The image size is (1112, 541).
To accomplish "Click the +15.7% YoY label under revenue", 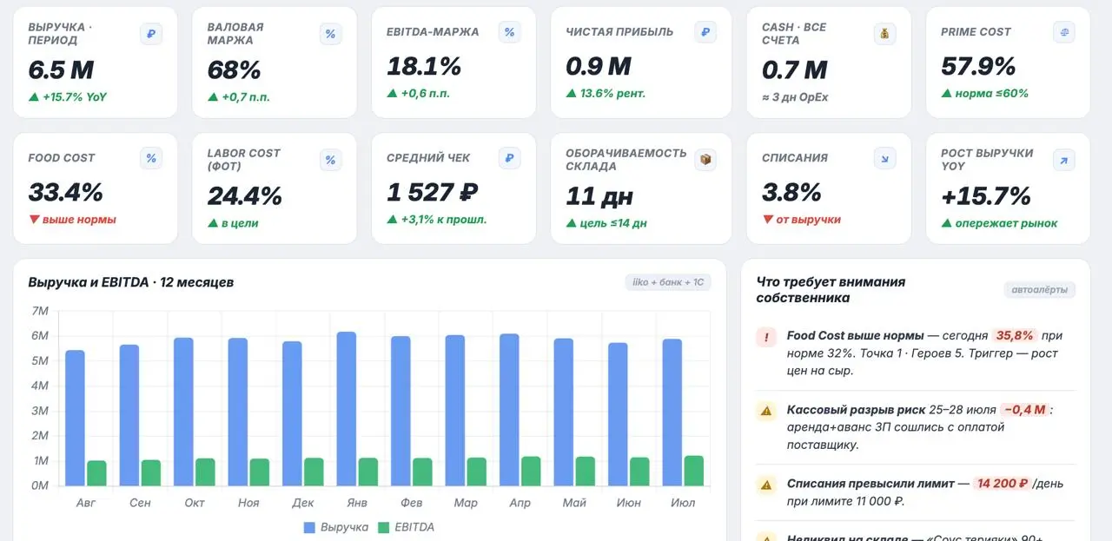I will point(68,97).
